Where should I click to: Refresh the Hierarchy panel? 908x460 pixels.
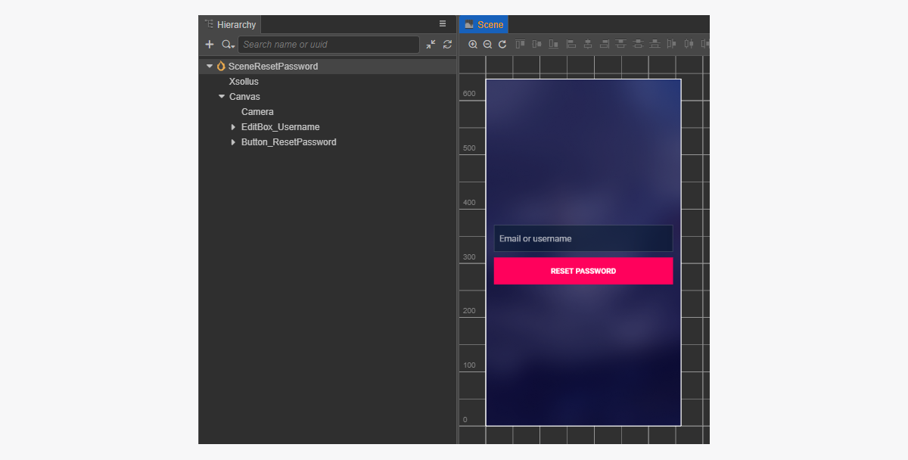[x=447, y=45]
